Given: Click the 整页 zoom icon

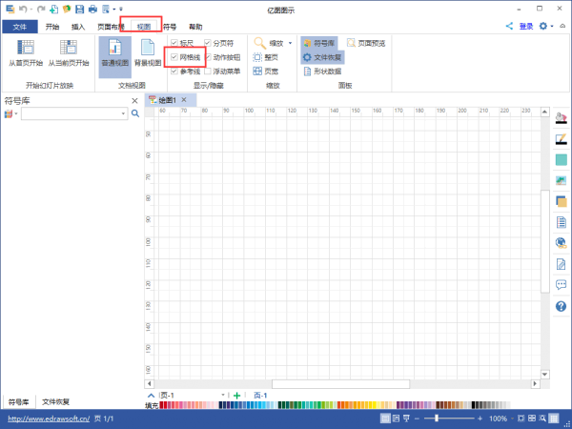Looking at the screenshot, I should (x=257, y=57).
